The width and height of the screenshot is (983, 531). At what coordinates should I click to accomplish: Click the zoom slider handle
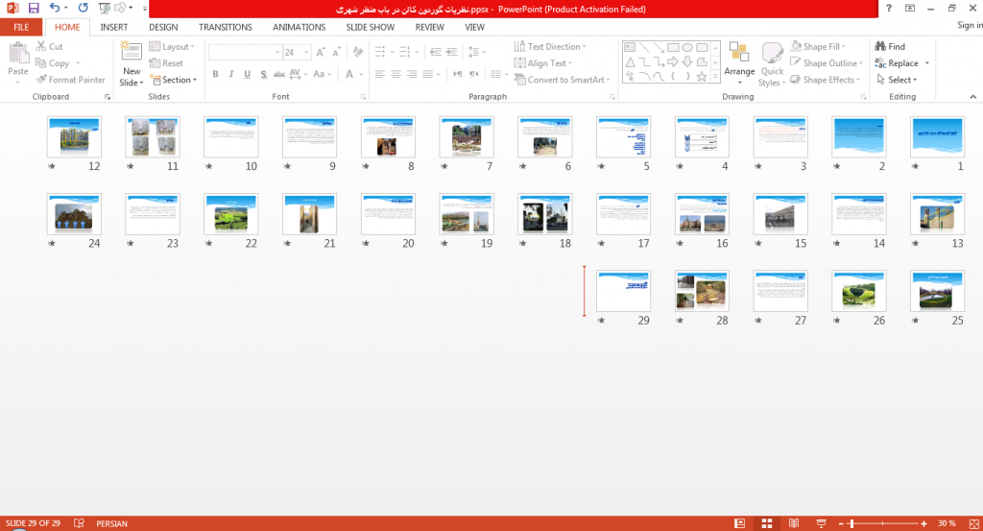851,523
